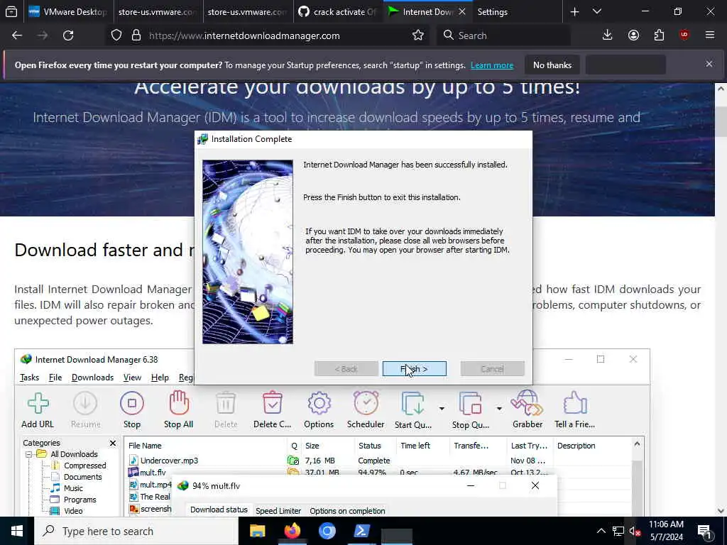
Task: Switch to the Options on completion tab
Action: click(347, 511)
